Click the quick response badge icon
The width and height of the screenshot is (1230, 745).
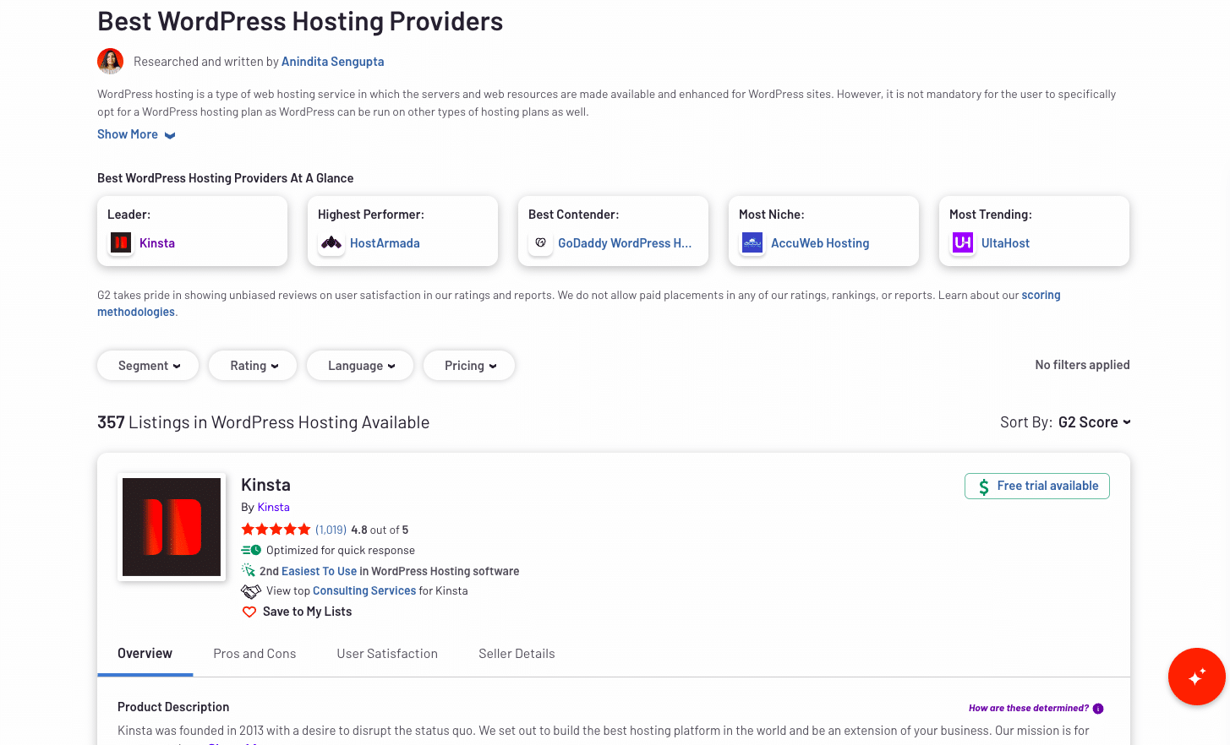250,550
